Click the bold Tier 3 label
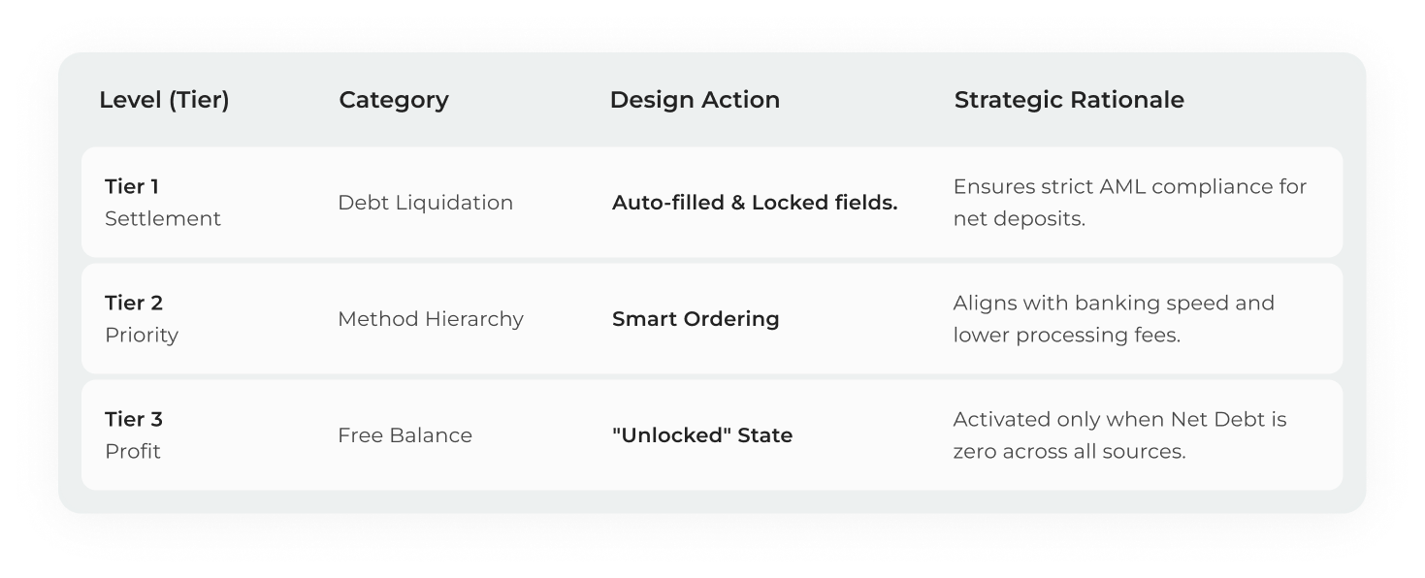This screenshot has height=578, width=1425. click(x=133, y=419)
